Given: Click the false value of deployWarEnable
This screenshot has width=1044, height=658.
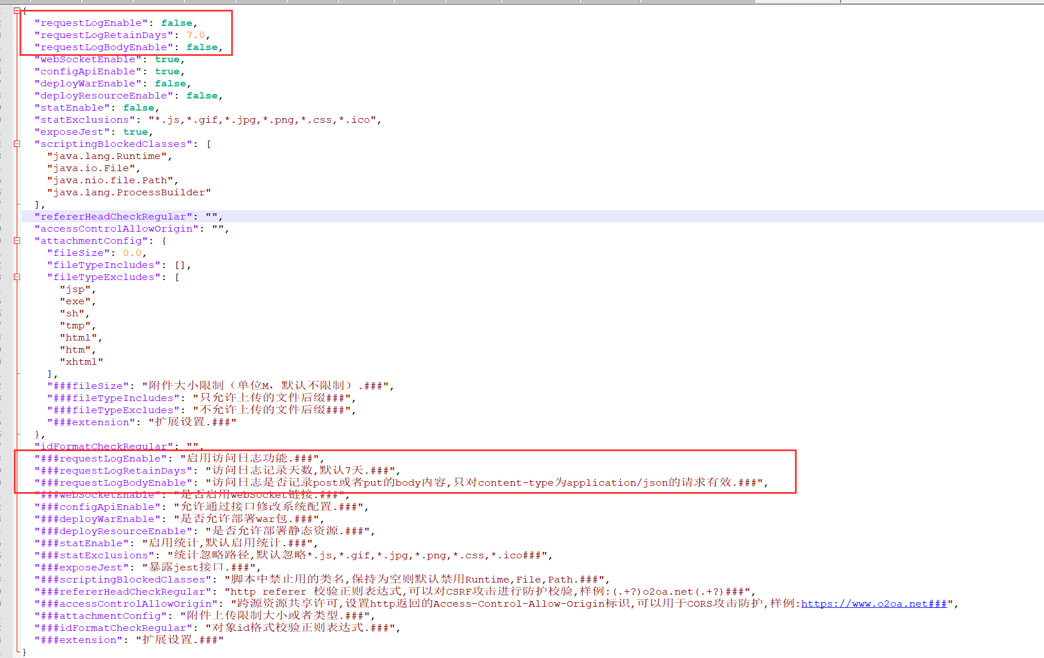Looking at the screenshot, I should tap(170, 84).
